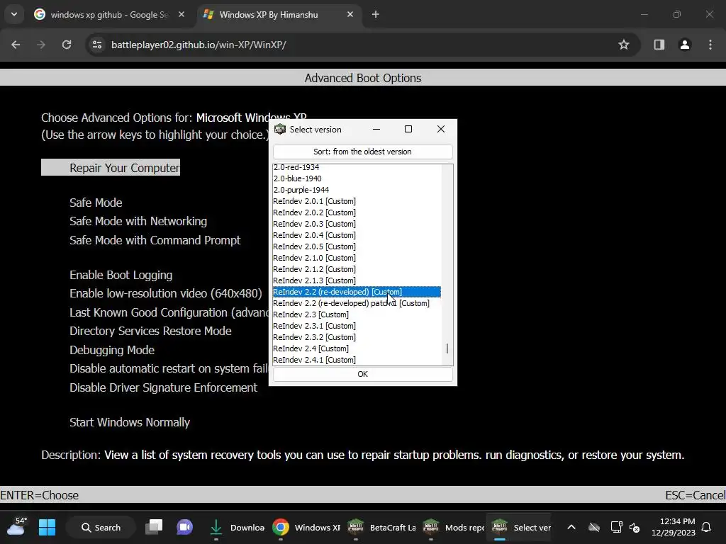Switch to BetaCraft Launcher taskbar item

382,527
